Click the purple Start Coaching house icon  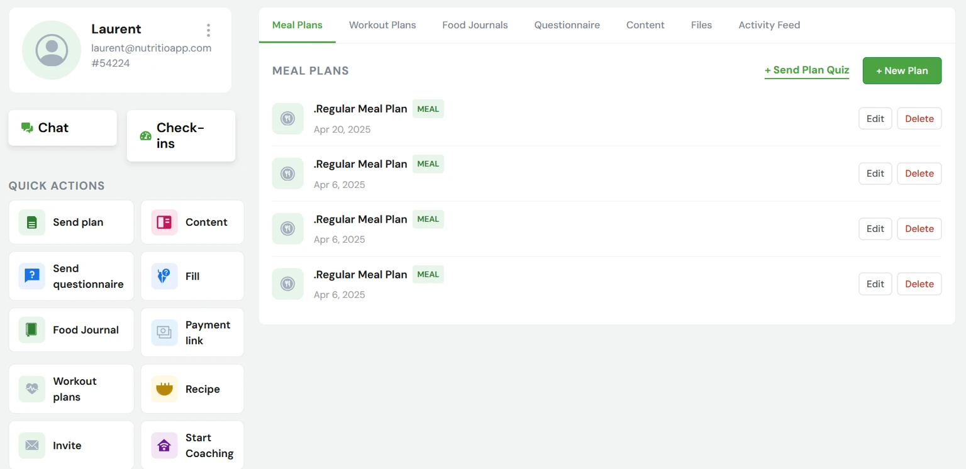pyautogui.click(x=164, y=446)
